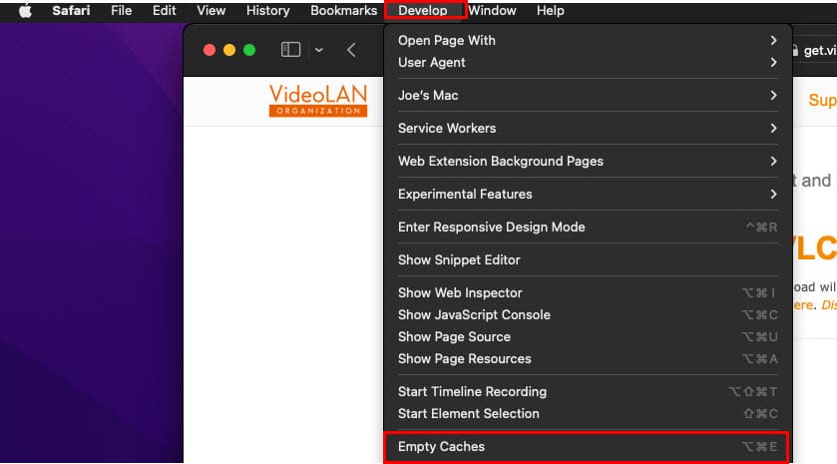Screen dimensions: 837x464
Task: Go back with the back arrow
Action: (x=351, y=50)
